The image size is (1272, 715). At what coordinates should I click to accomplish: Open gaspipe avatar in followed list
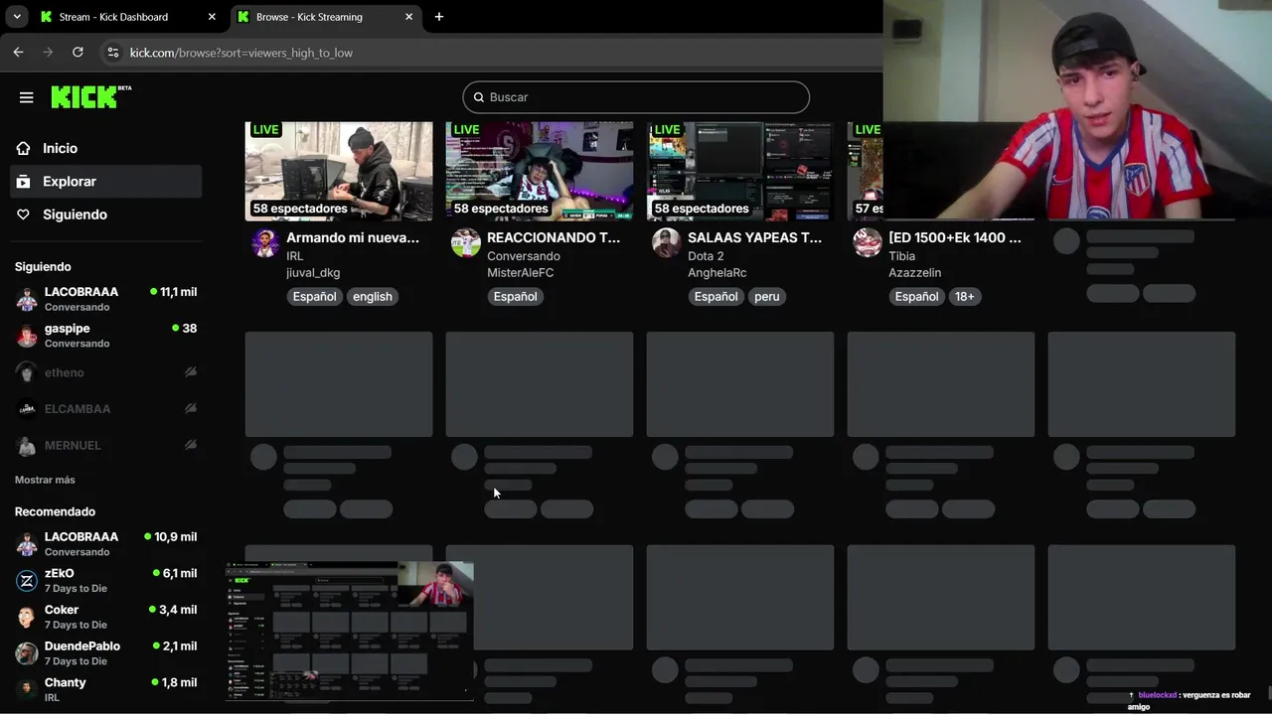point(27,336)
